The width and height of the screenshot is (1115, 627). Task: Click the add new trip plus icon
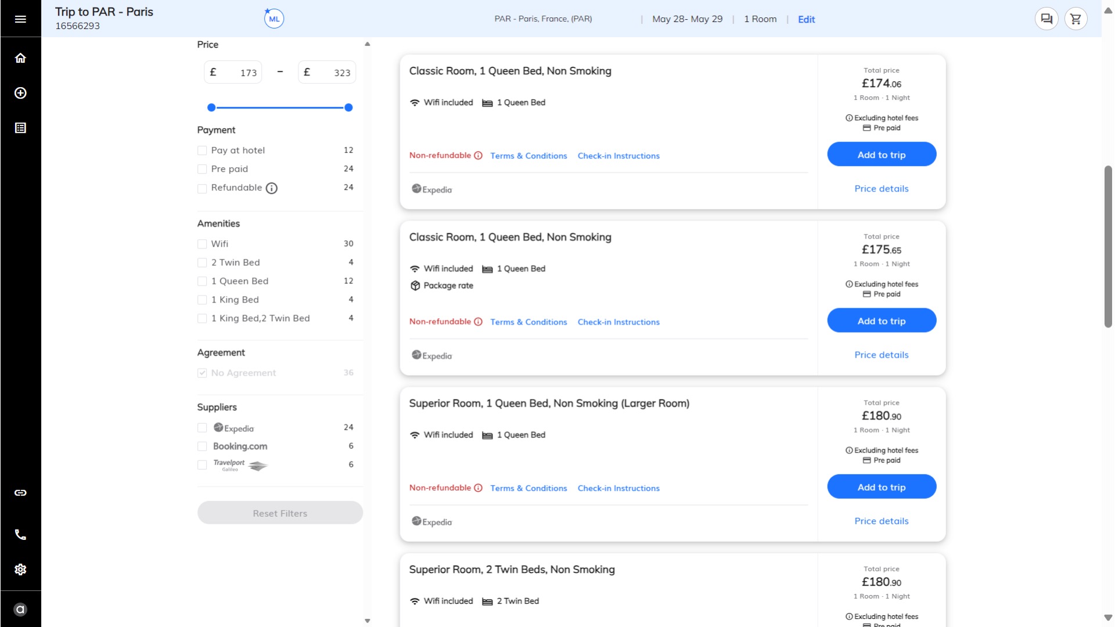20,93
